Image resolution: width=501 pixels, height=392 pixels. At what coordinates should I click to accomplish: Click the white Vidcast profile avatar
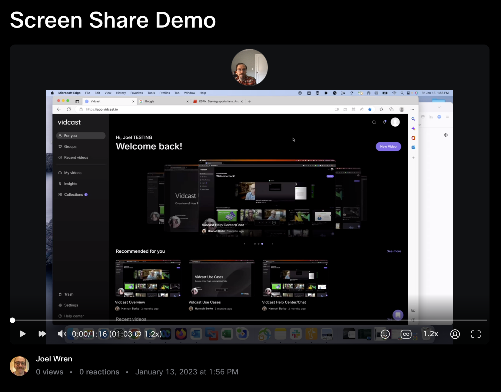pyautogui.click(x=395, y=122)
